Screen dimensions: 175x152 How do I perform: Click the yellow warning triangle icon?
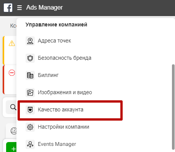click(x=12, y=43)
